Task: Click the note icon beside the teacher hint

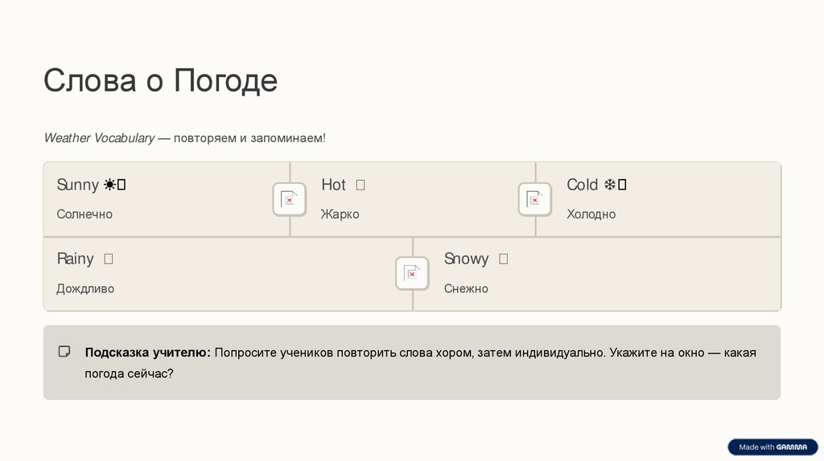Action: pos(64,352)
